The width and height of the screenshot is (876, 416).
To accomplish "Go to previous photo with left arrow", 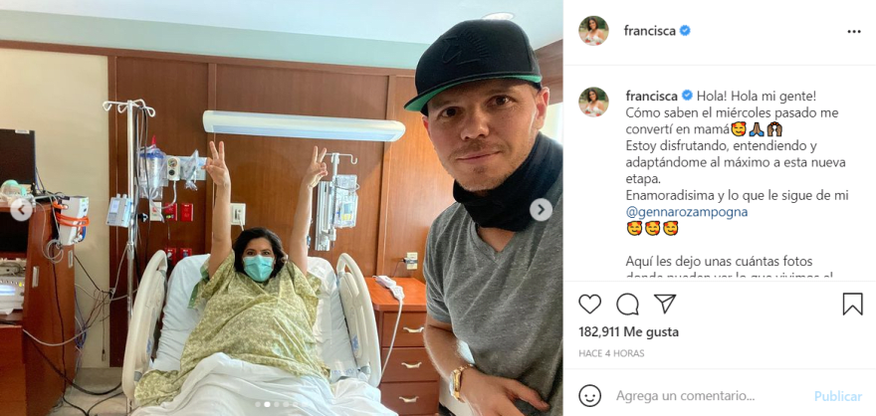I will 21,210.
